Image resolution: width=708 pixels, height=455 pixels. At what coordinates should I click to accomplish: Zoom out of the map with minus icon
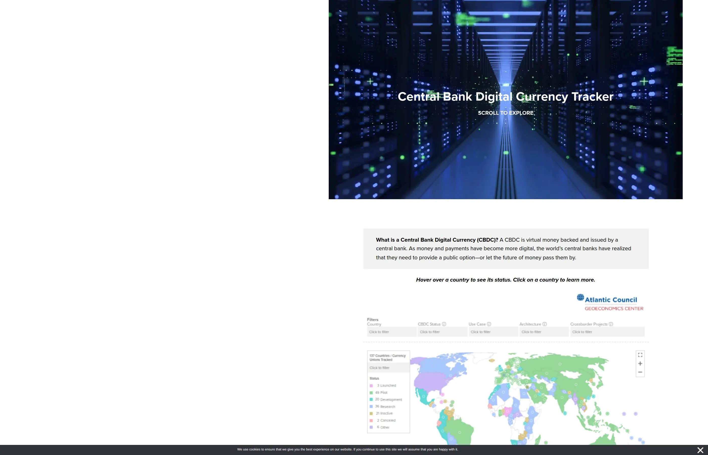tap(640, 372)
